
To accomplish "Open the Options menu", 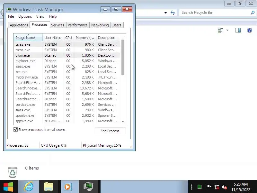I will 25,16.
